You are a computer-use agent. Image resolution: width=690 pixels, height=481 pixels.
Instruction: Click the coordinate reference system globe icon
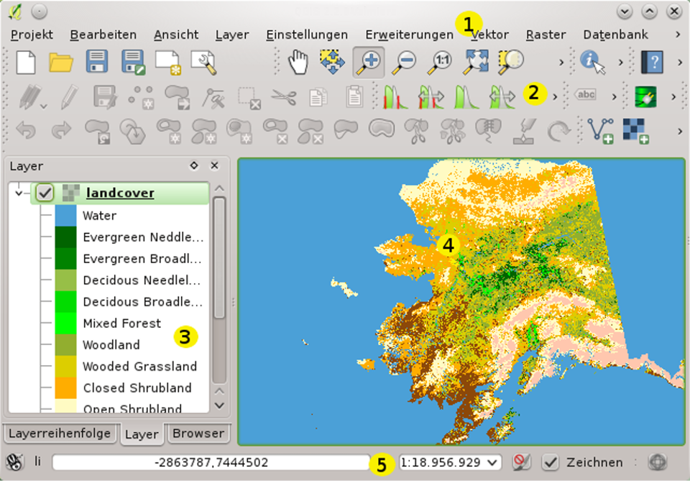[658, 462]
